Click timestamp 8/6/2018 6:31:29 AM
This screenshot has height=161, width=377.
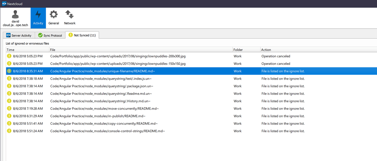(x=28, y=116)
